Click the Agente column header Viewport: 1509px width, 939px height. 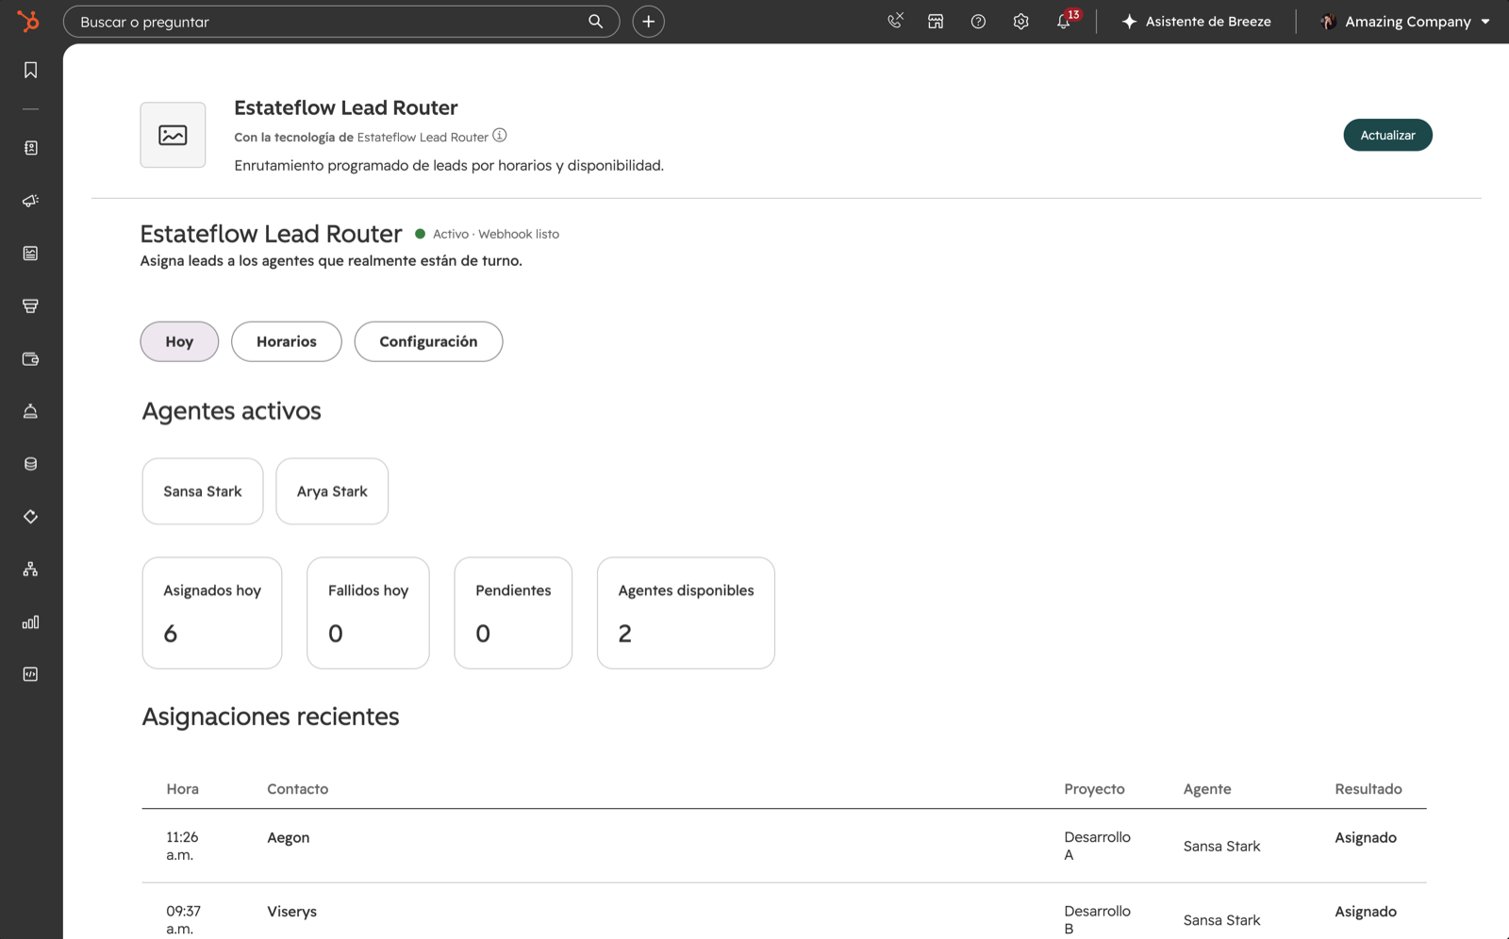1207,789
